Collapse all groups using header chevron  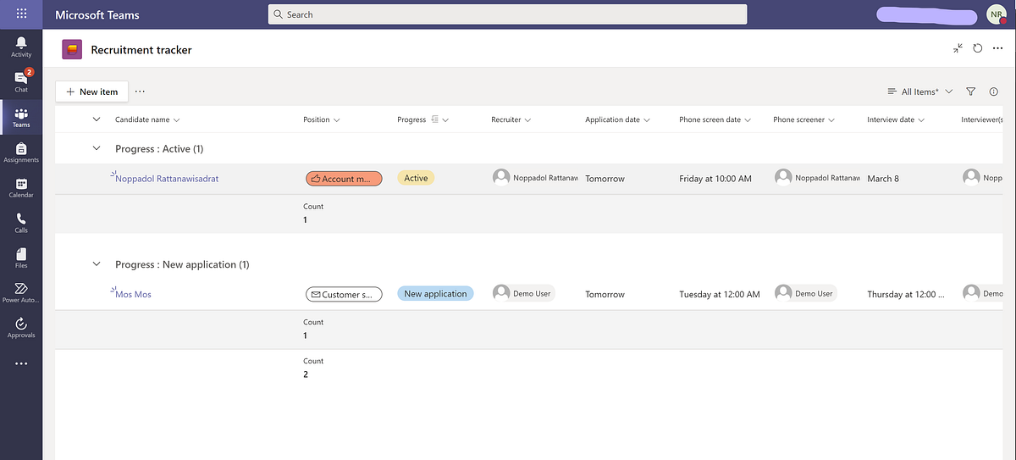click(96, 119)
